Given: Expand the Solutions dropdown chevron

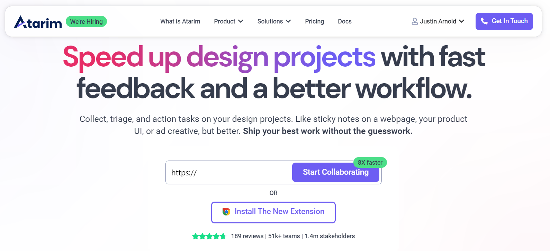Looking at the screenshot, I should point(288,21).
